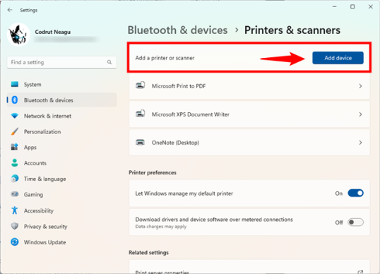Click the Apps icon in sidebar

[15, 147]
